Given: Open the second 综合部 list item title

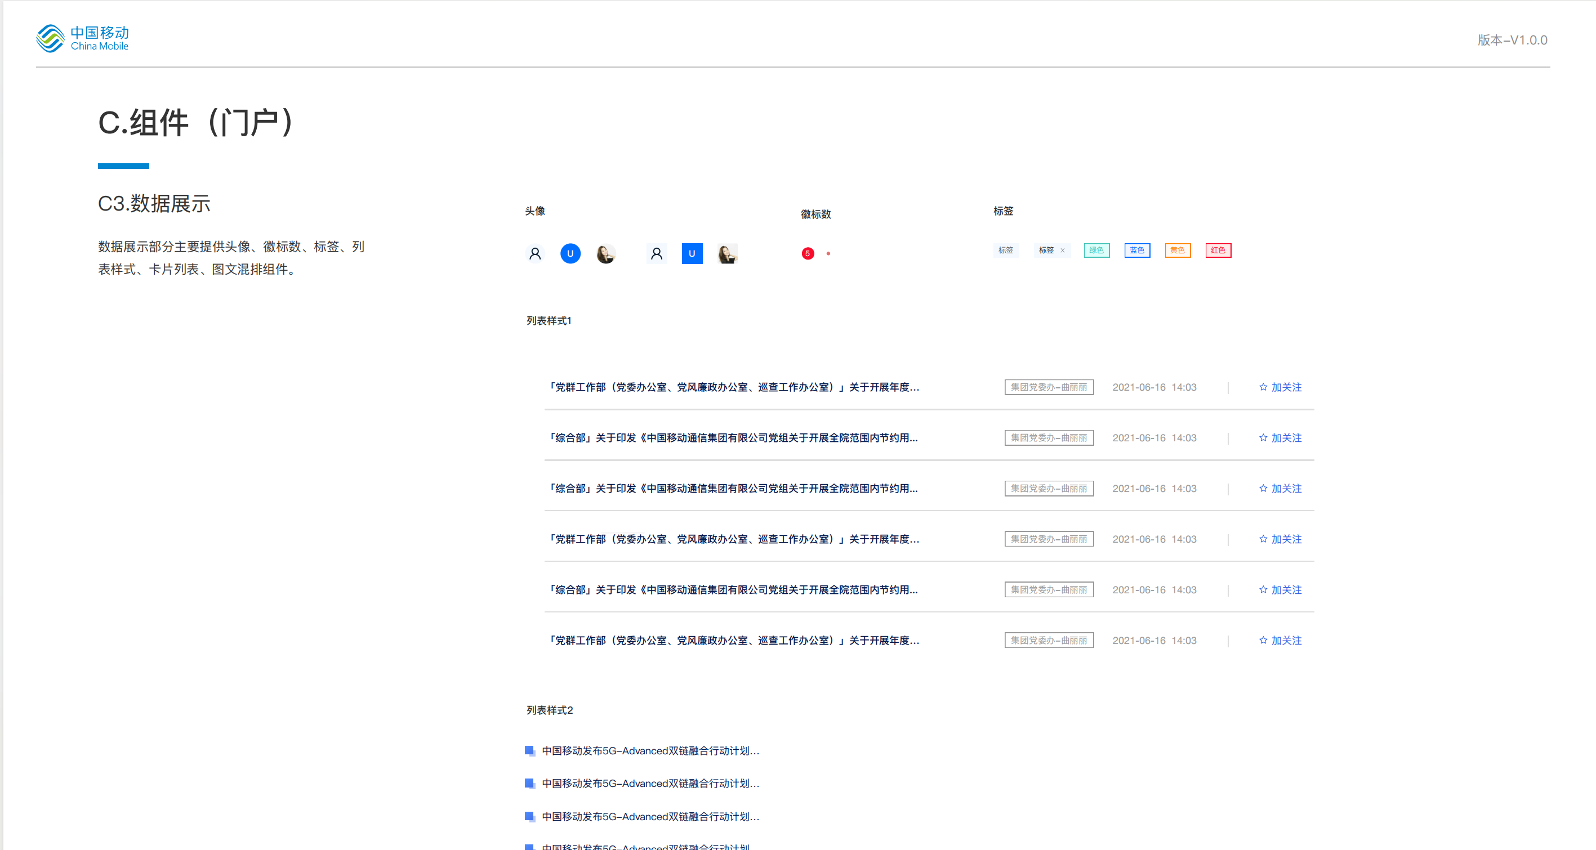Looking at the screenshot, I should pyautogui.click(x=733, y=489).
